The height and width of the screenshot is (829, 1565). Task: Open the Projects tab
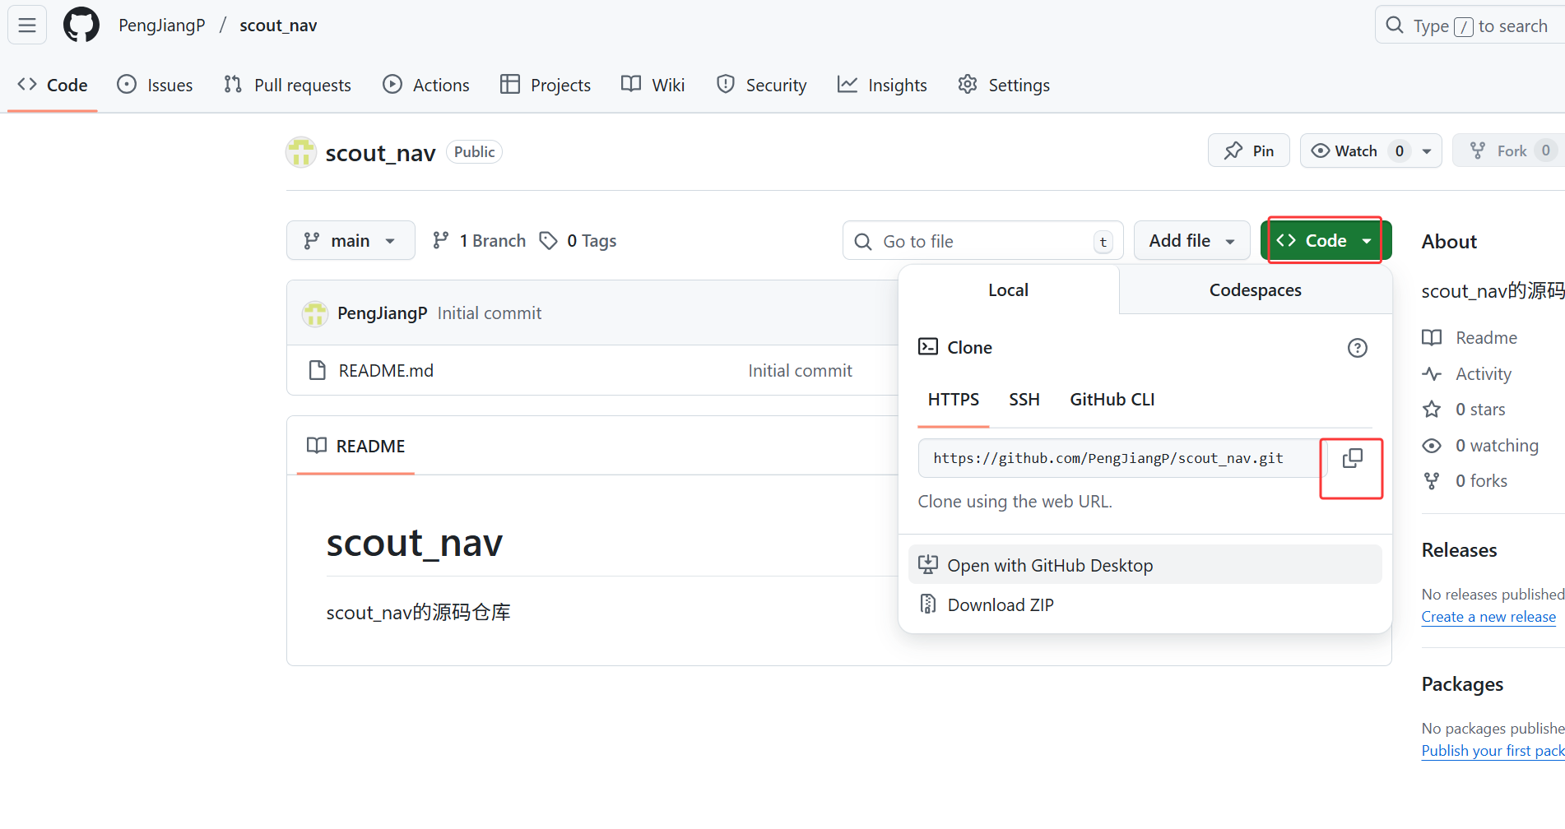click(546, 85)
